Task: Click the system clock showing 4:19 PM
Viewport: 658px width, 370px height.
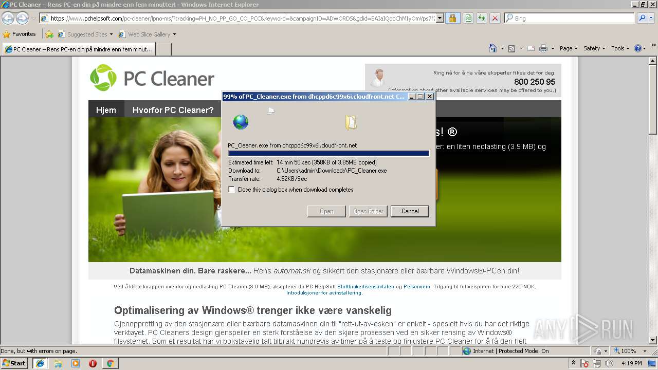Action: click(632, 363)
